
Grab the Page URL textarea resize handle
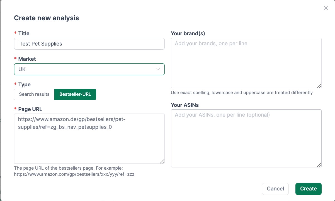(x=162, y=161)
